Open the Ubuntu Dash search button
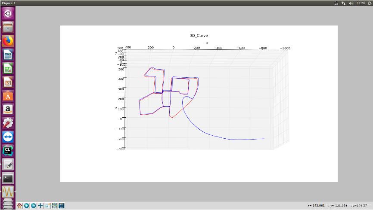373x210 pixels. [x=8, y=13]
